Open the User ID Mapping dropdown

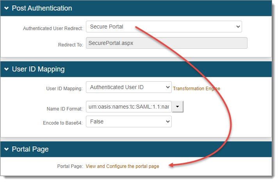pyautogui.click(x=128, y=87)
